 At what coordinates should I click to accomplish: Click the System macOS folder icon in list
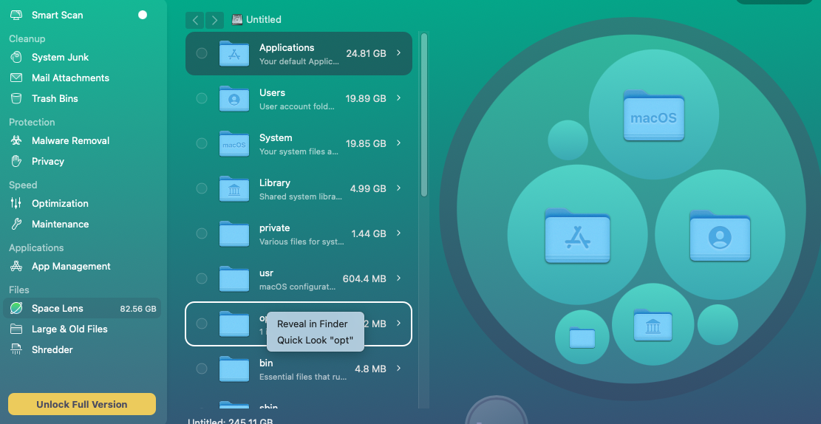click(234, 143)
